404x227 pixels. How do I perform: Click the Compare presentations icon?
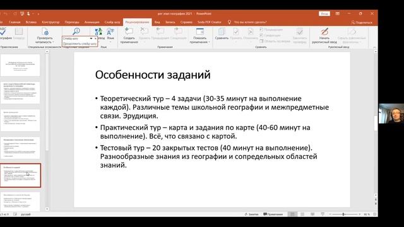coord(222,32)
